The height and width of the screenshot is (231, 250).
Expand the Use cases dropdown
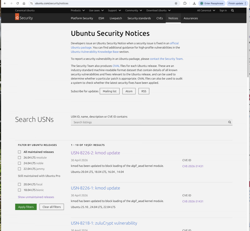click(x=96, y=10)
